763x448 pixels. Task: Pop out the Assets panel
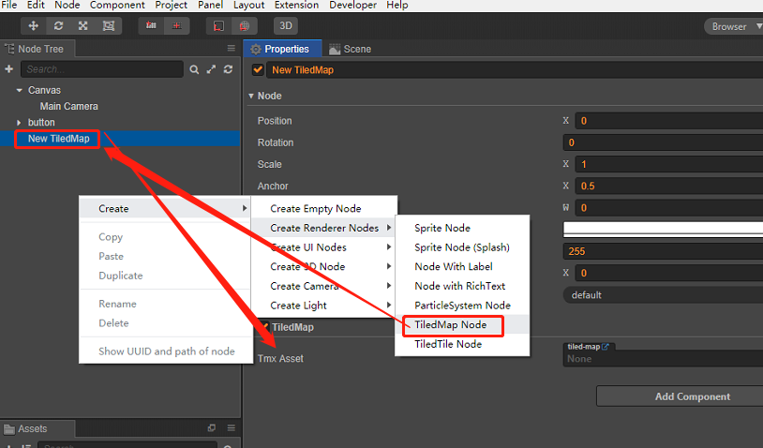(212, 428)
